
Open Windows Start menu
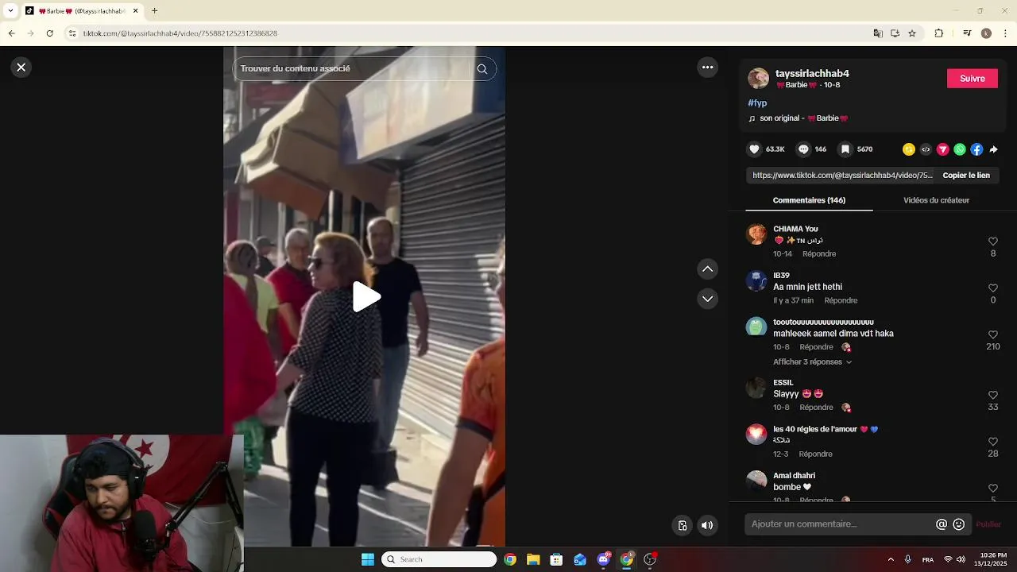[367, 559]
